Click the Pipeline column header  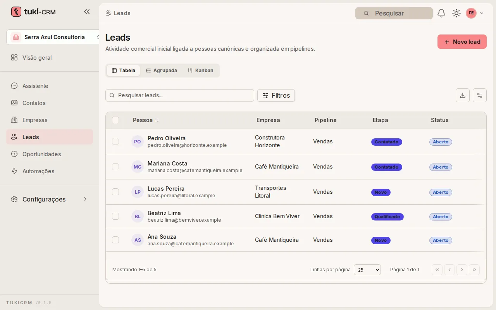(325, 120)
